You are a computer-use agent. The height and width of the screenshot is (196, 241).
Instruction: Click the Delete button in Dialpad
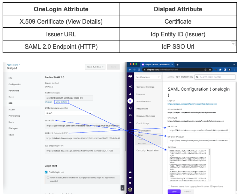point(187,192)
